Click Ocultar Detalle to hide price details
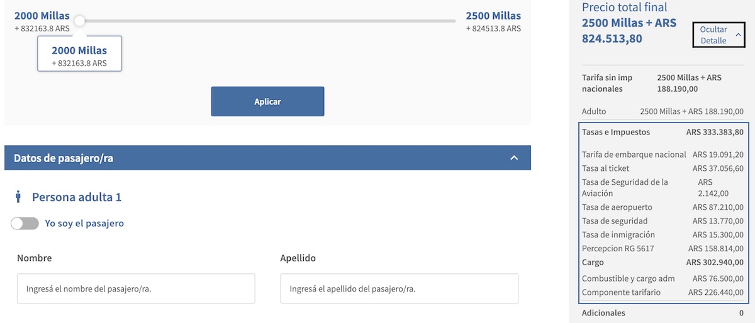755x323 pixels. point(713,35)
